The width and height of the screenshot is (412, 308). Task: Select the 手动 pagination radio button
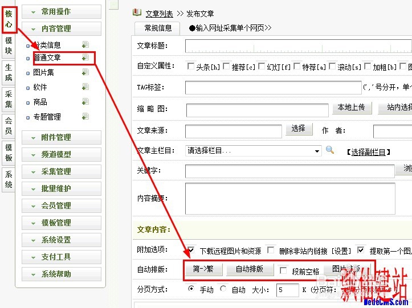pyautogui.click(x=191, y=289)
